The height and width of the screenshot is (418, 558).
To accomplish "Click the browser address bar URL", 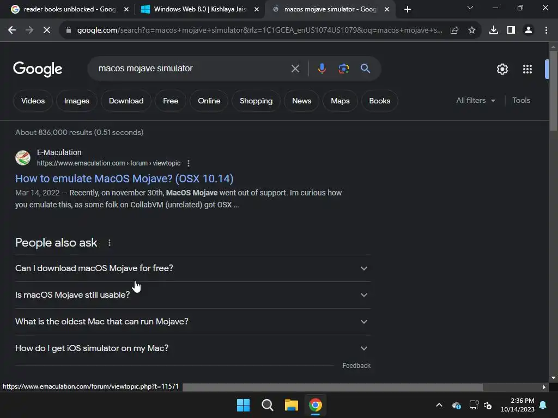I will [x=260, y=30].
